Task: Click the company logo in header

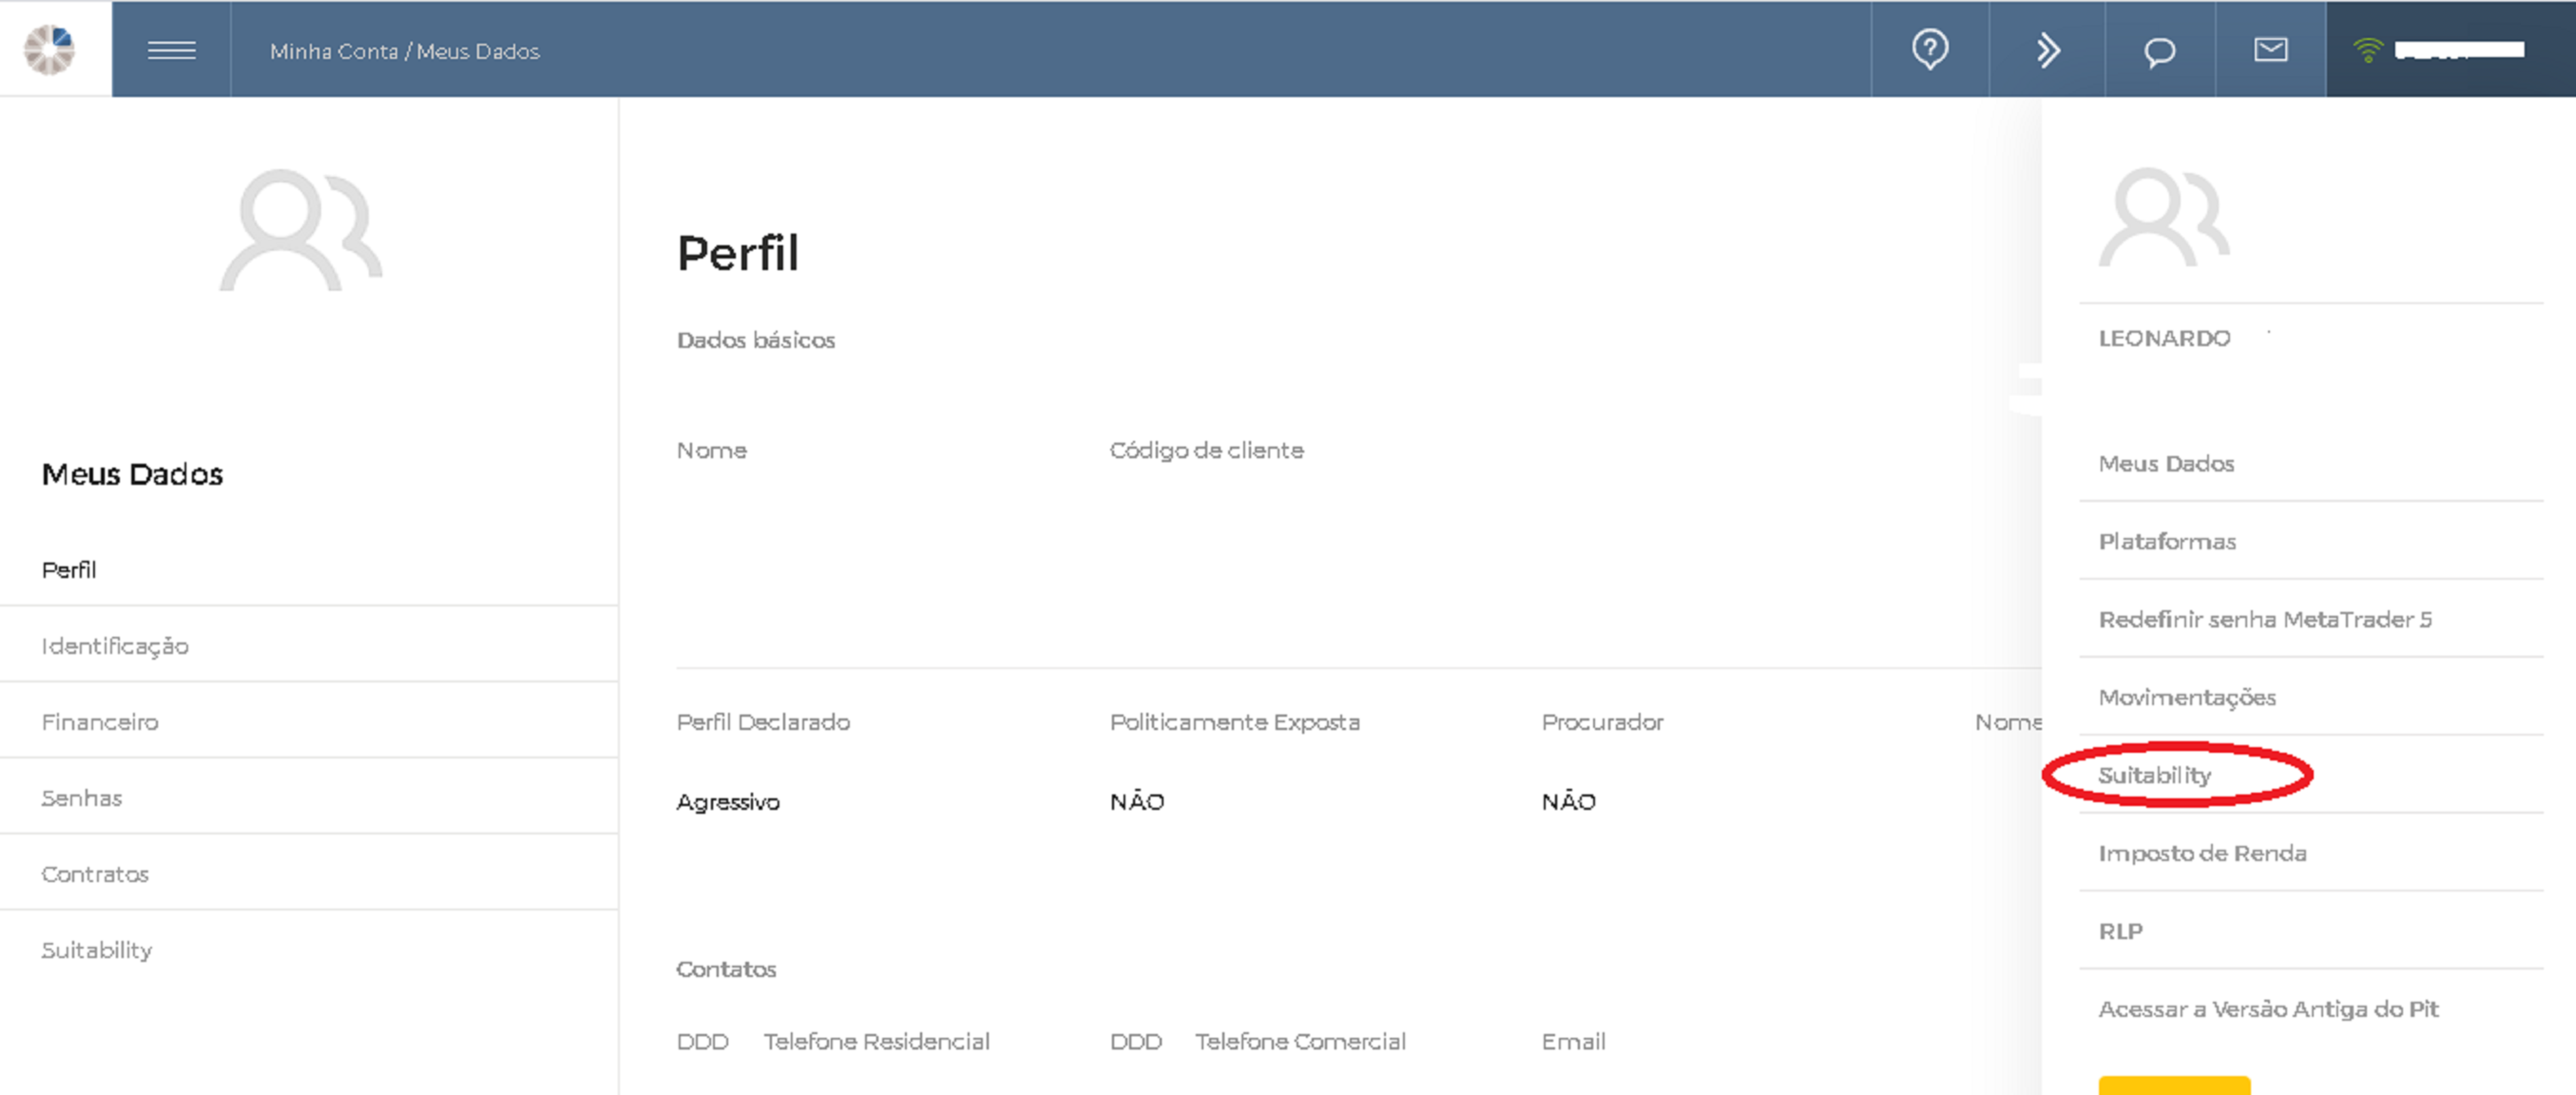Action: pos(50,49)
